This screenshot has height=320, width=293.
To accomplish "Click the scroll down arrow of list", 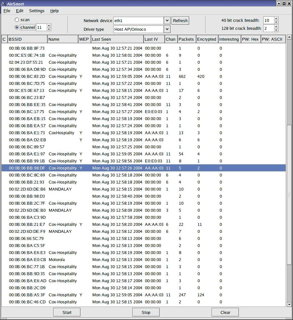I will click(289, 304).
